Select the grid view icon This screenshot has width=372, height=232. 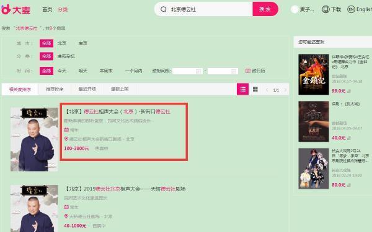[255, 89]
